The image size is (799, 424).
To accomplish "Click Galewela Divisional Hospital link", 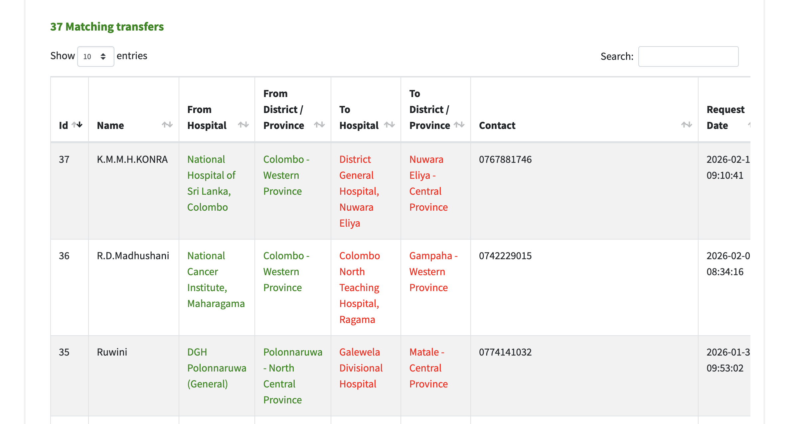I will coord(361,368).
